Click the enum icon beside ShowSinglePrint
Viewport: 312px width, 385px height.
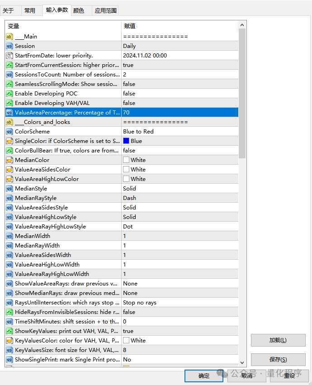(9, 360)
